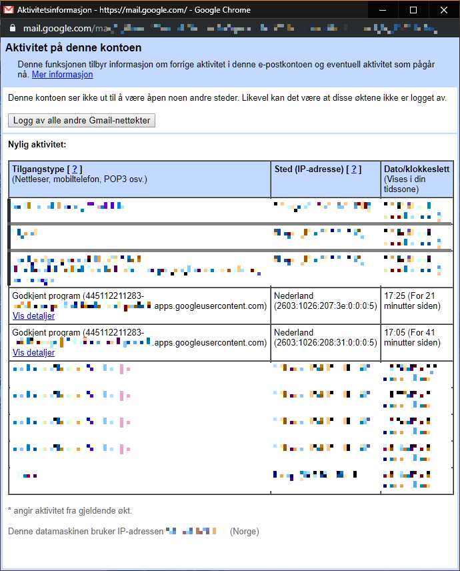460x571 pixels.
Task: Minimize the Aktivitetsinformasjon window
Action: tap(382, 10)
